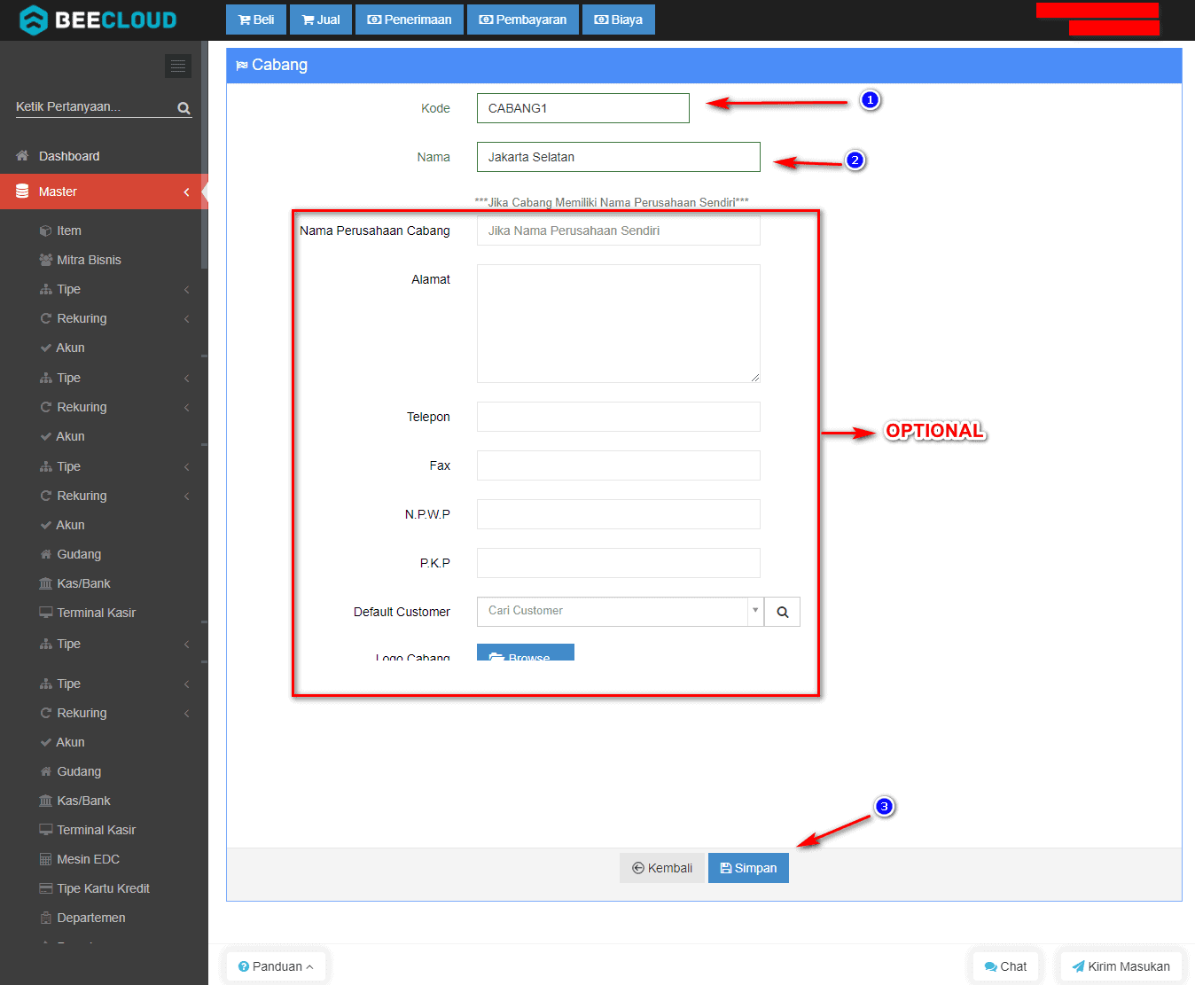
Task: Click the Kode field containing CABANG1
Action: 582,108
